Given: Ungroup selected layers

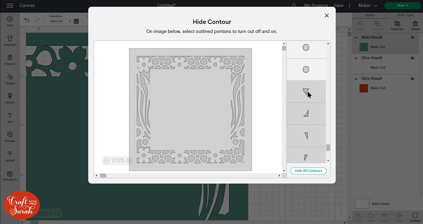Looking at the screenshot, I should click(378, 26).
